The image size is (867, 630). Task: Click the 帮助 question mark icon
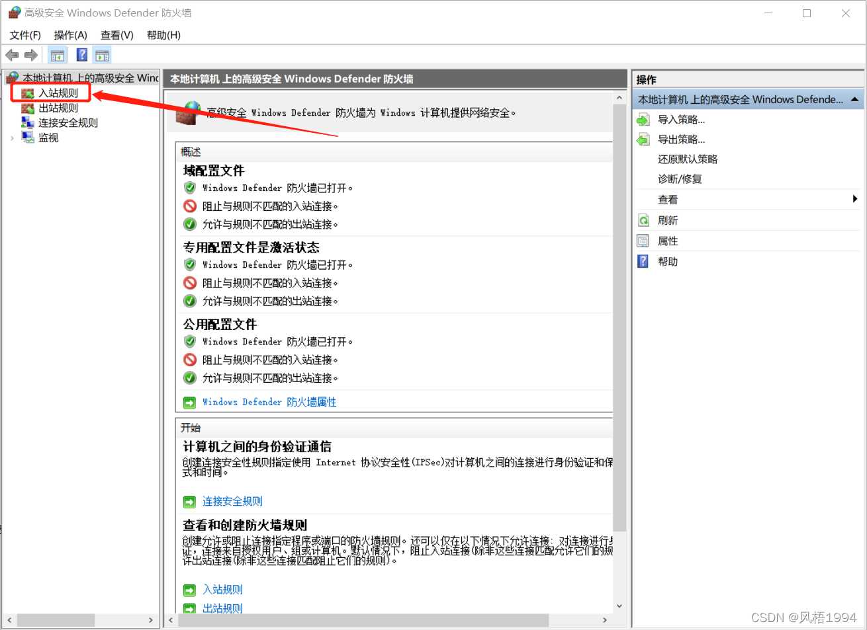pos(643,262)
